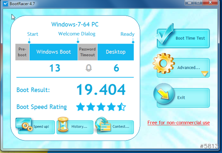222x153 pixels.
Task: Click the big blue checkmark icon
Action: (164, 34)
